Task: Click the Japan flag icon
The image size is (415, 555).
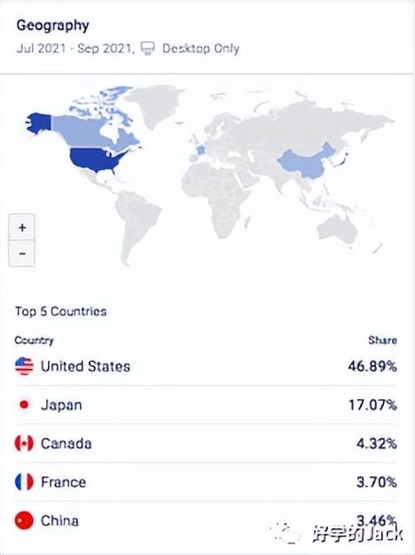Action: 24,404
